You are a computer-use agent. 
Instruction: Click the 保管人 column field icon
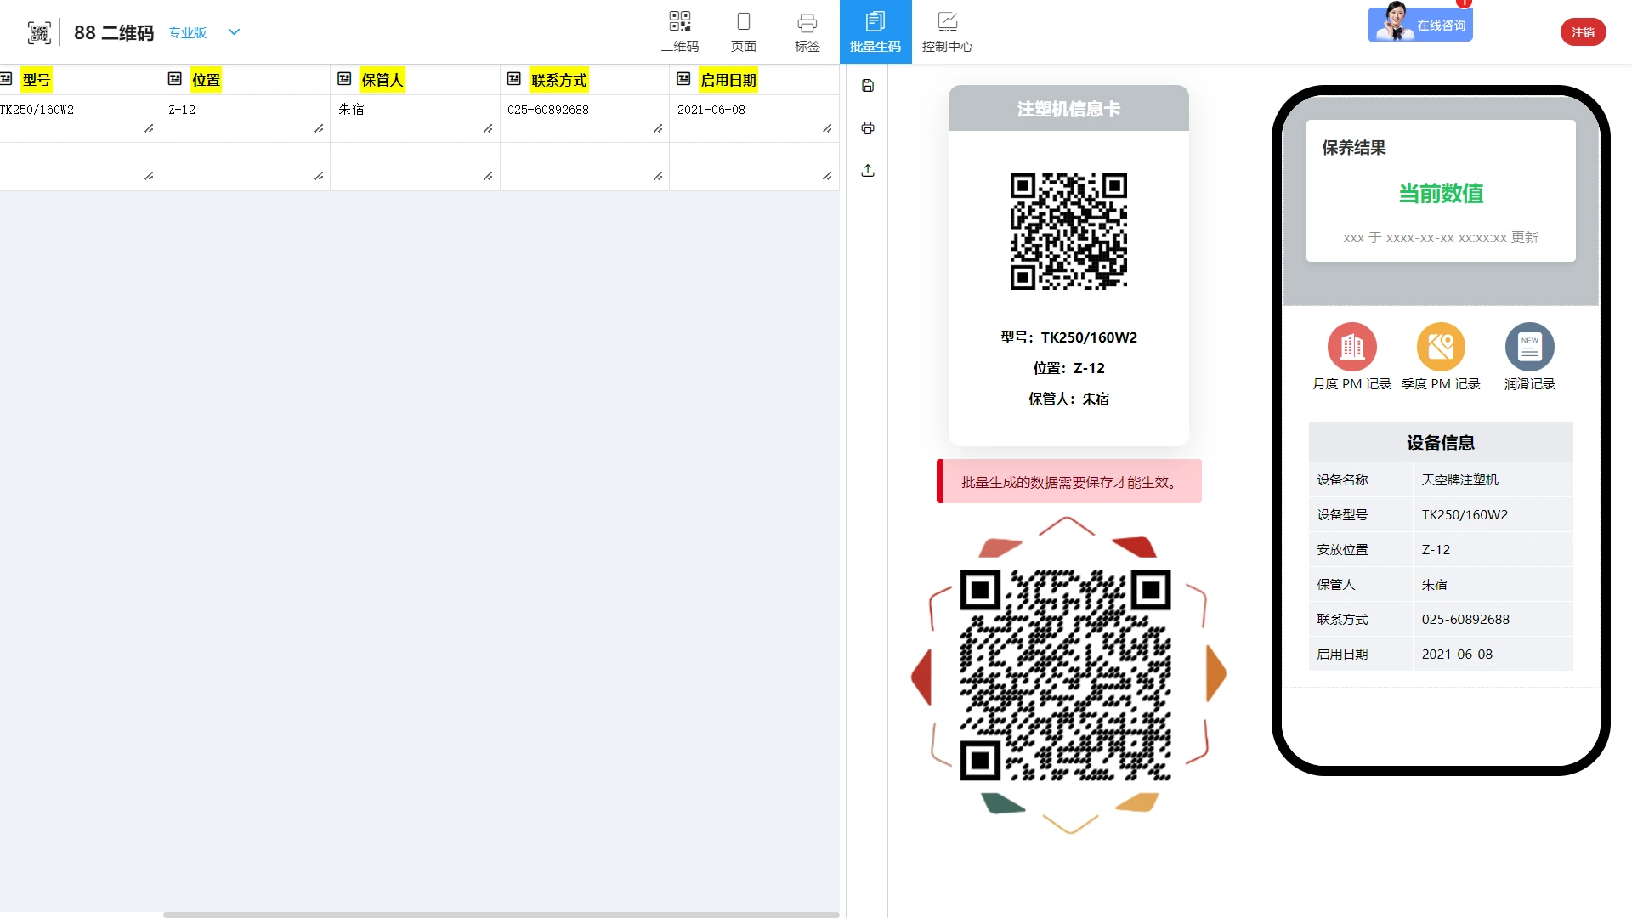coord(344,79)
